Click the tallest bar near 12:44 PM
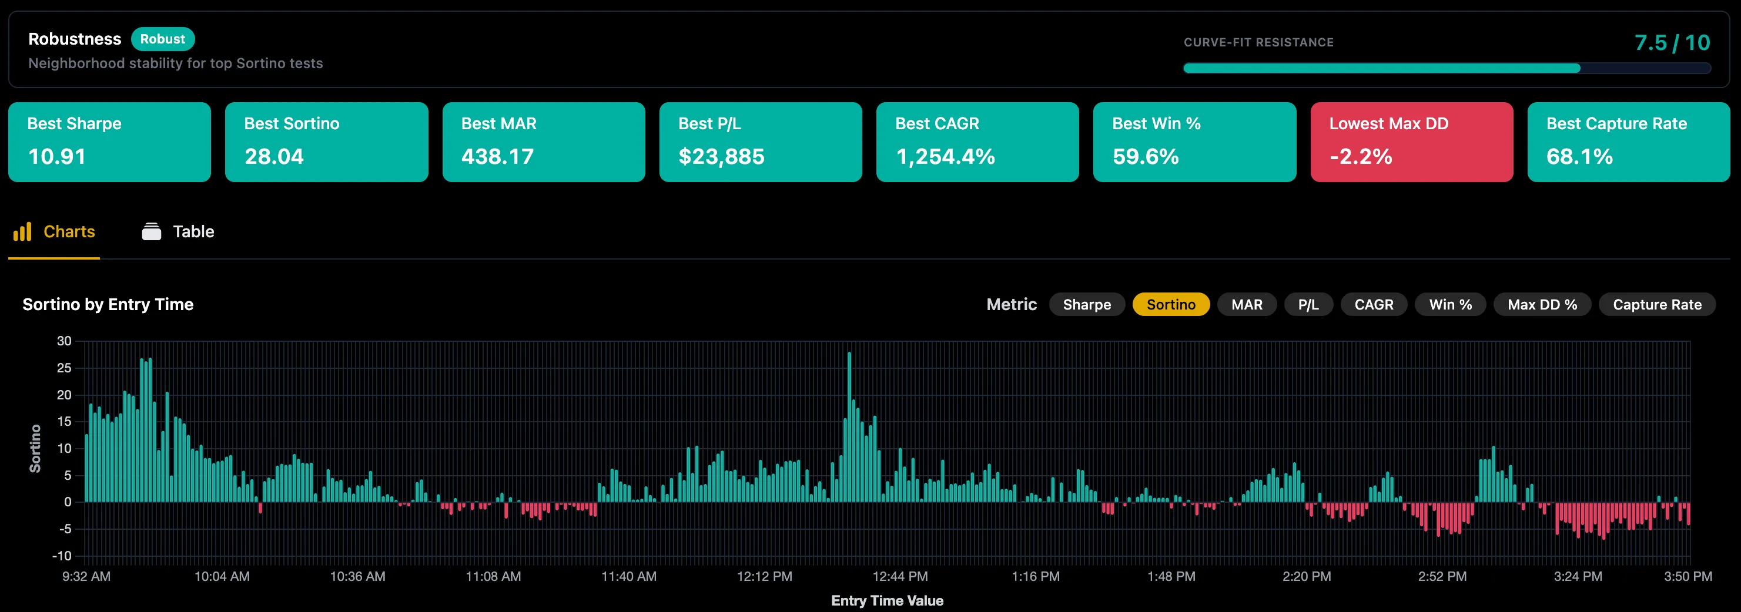This screenshot has height=612, width=1741. (849, 427)
